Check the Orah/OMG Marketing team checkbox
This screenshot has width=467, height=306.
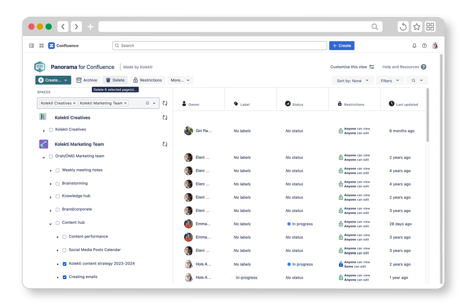click(x=51, y=156)
